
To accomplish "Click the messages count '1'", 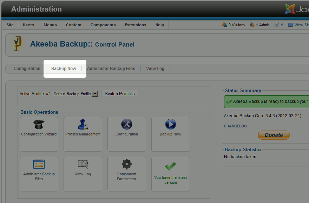I will pyautogui.click(x=282, y=25).
